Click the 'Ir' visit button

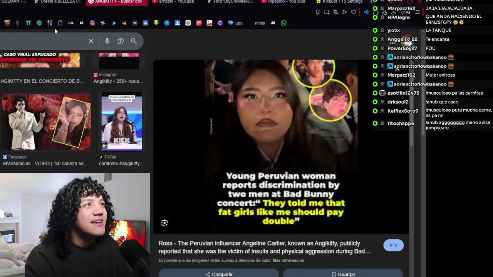click(x=393, y=245)
